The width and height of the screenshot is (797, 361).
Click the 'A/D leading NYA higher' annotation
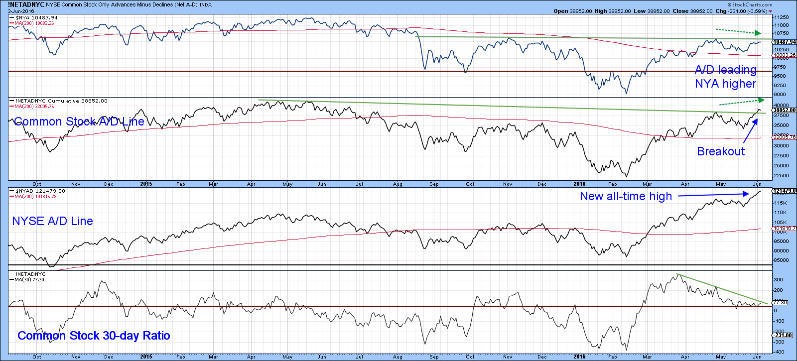pyautogui.click(x=726, y=77)
